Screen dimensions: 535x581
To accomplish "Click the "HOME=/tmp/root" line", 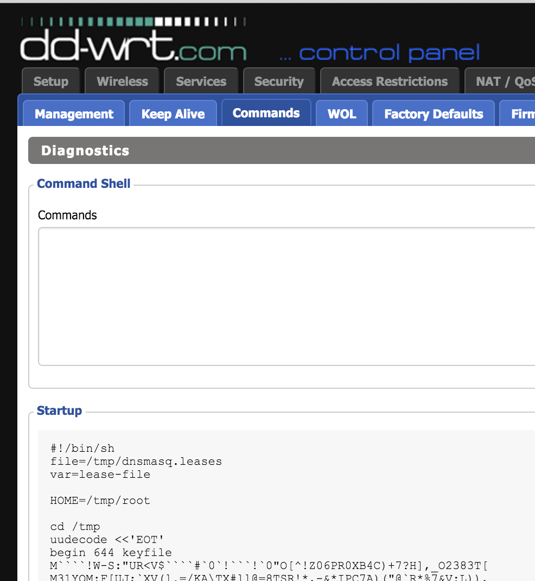I will [x=100, y=501].
